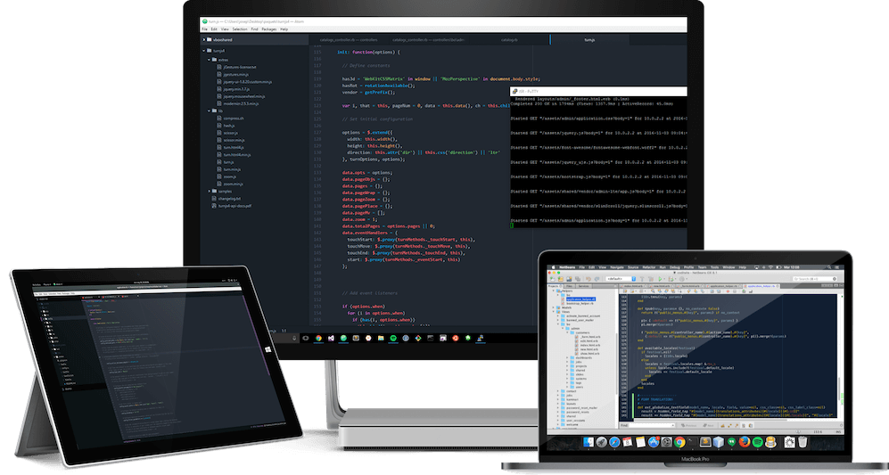Open Visual Studio from the Windows taskbar
This screenshot has height=475, width=889.
coord(331,339)
